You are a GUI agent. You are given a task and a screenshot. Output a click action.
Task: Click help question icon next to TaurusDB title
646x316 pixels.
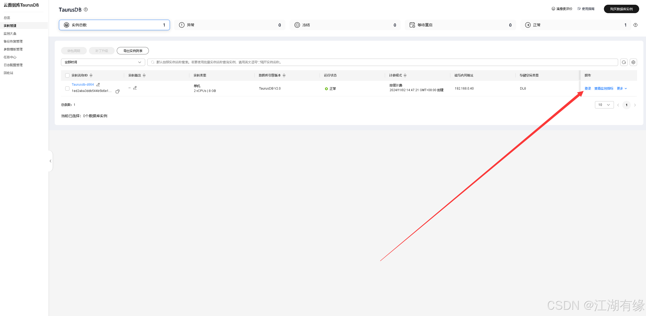click(86, 9)
